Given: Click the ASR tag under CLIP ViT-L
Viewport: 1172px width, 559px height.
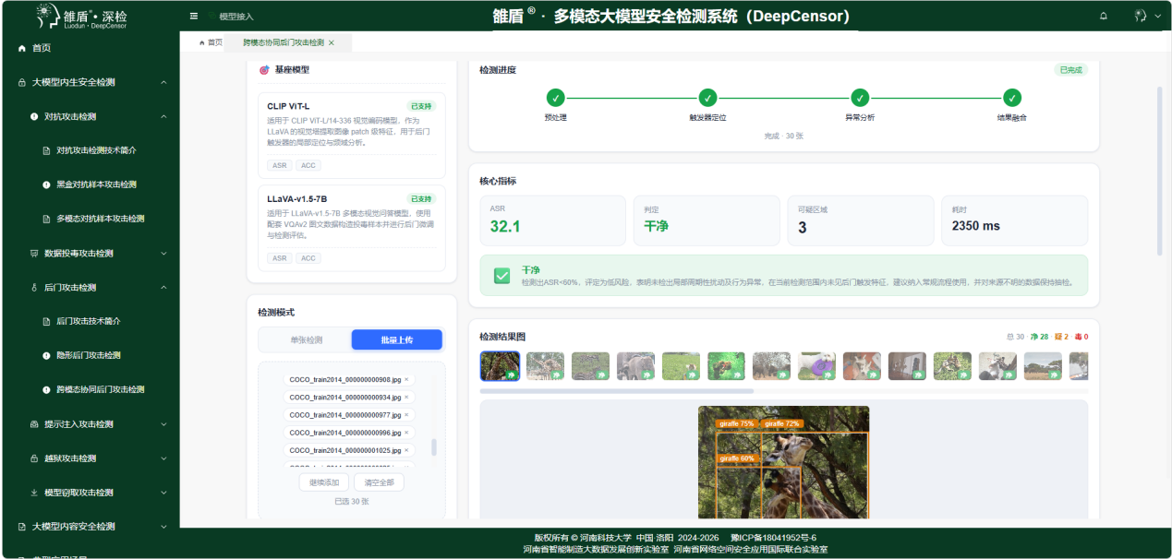Looking at the screenshot, I should click(x=280, y=165).
